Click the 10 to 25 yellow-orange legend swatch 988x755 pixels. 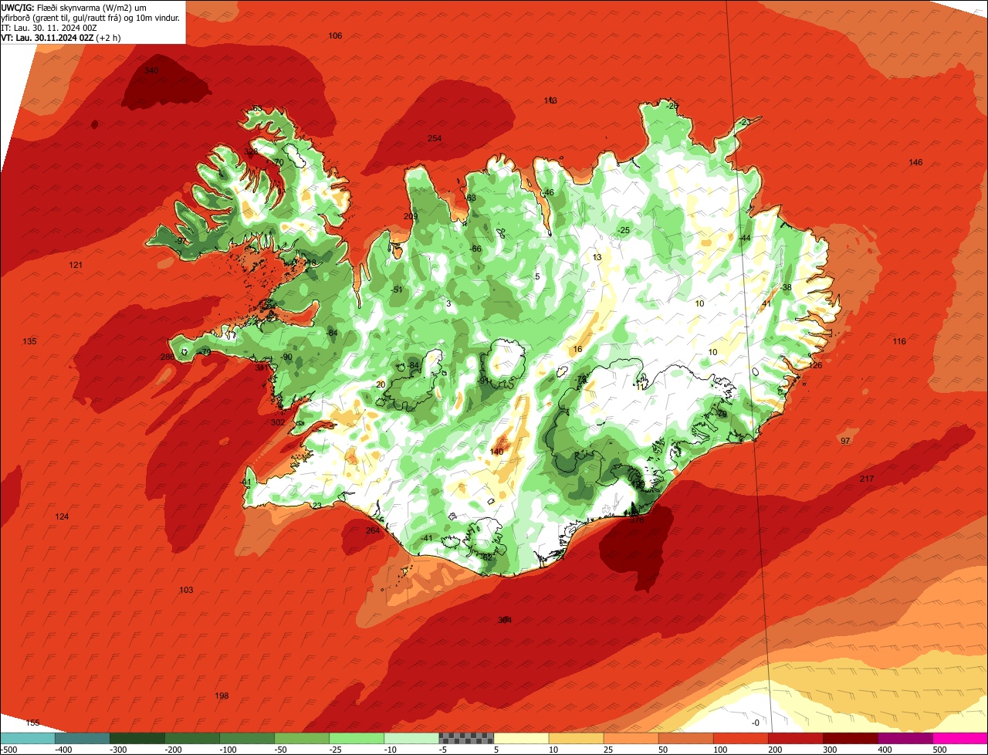tap(576, 738)
